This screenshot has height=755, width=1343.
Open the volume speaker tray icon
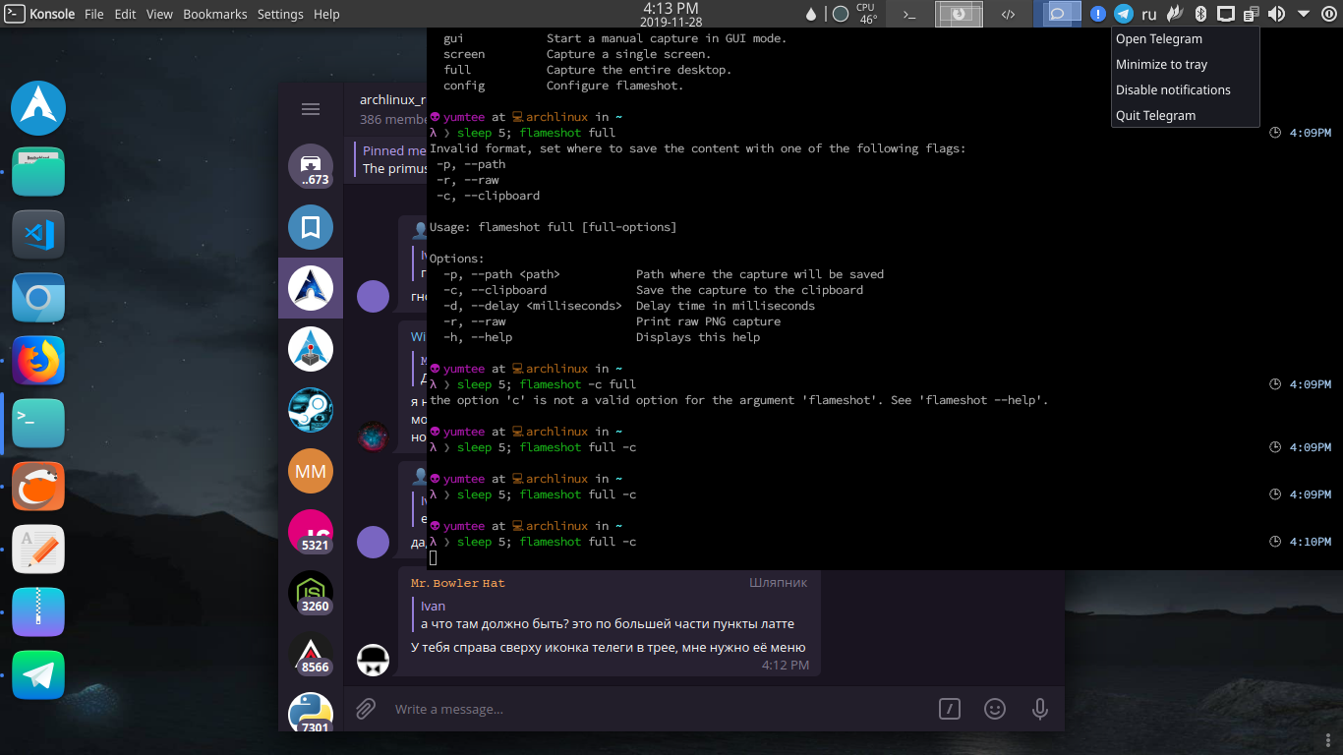[1276, 14]
